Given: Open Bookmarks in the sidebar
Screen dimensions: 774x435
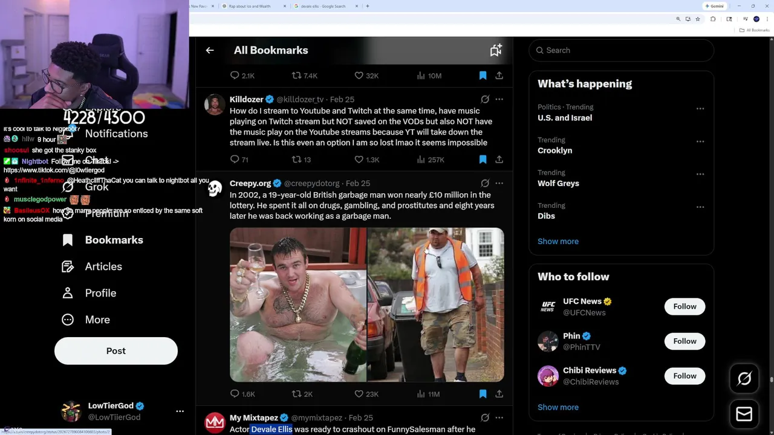Looking at the screenshot, I should coord(103,240).
